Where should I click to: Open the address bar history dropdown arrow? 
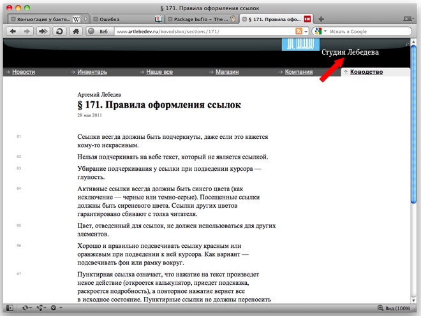(306, 32)
